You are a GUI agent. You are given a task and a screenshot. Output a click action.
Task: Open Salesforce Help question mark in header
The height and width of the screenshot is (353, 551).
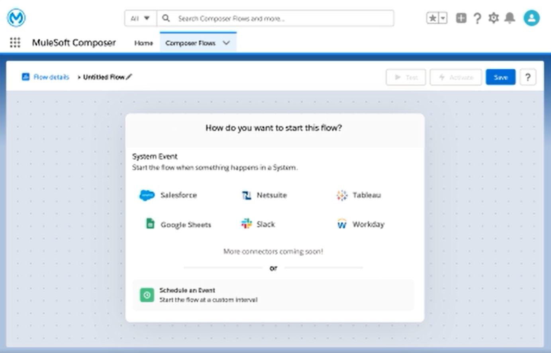[x=477, y=18]
